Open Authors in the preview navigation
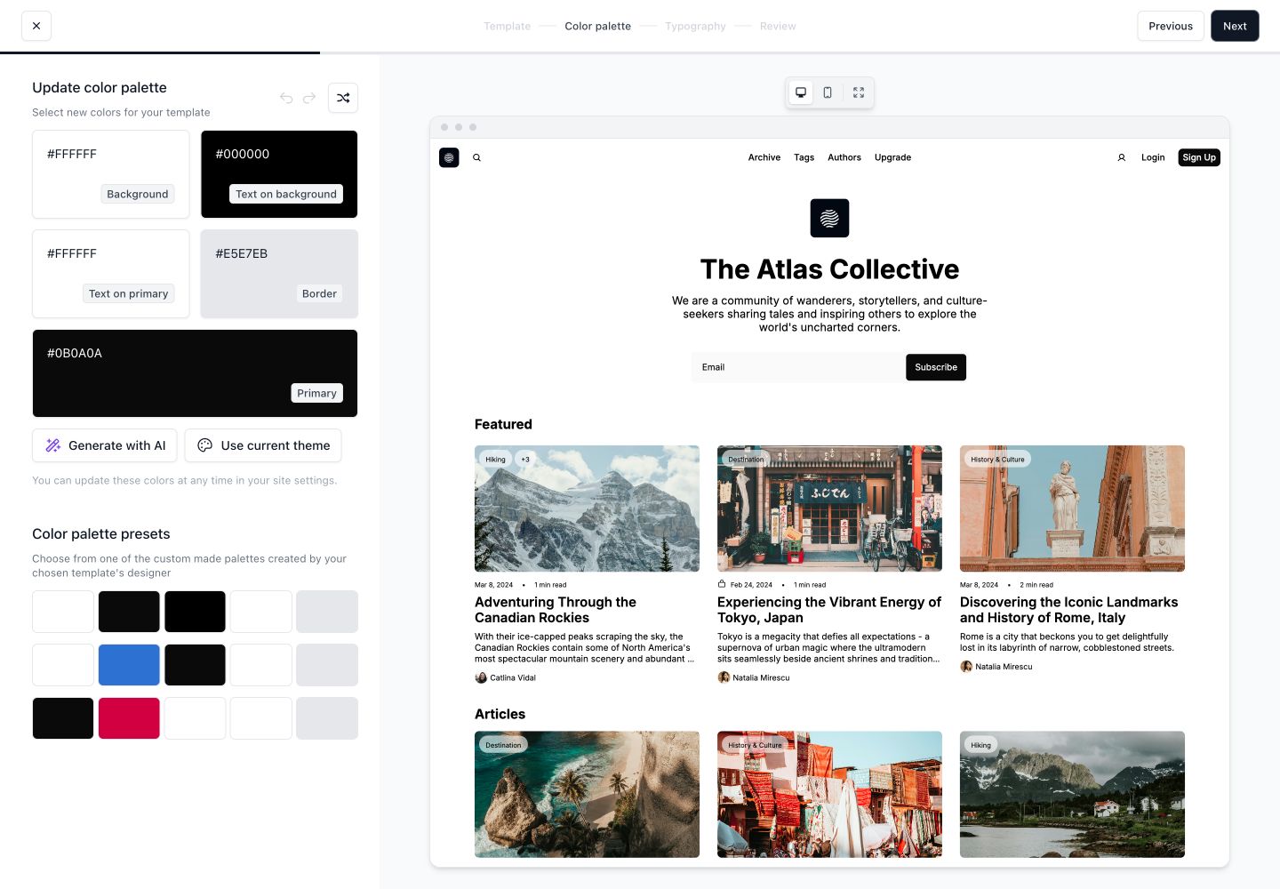 [844, 157]
